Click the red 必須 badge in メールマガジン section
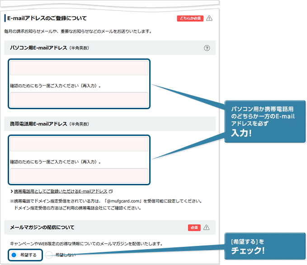 pos(194,227)
